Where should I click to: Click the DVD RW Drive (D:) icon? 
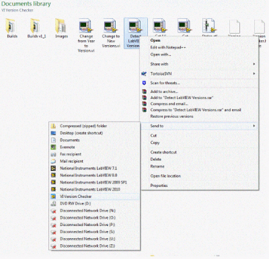(53, 204)
